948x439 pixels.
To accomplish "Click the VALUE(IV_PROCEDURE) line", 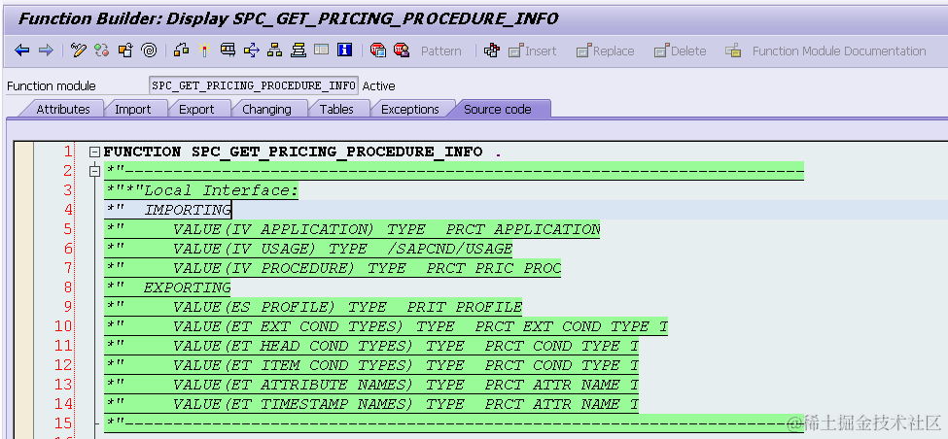I will click(x=334, y=268).
